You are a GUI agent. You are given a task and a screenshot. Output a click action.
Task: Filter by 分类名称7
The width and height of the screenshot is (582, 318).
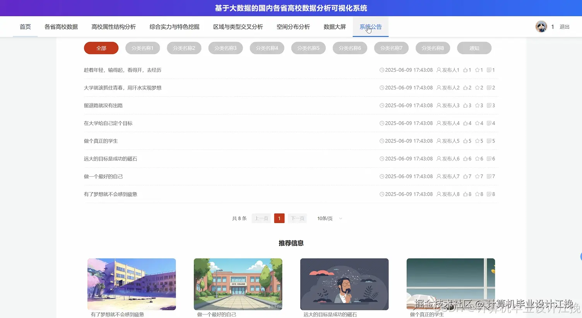click(391, 48)
